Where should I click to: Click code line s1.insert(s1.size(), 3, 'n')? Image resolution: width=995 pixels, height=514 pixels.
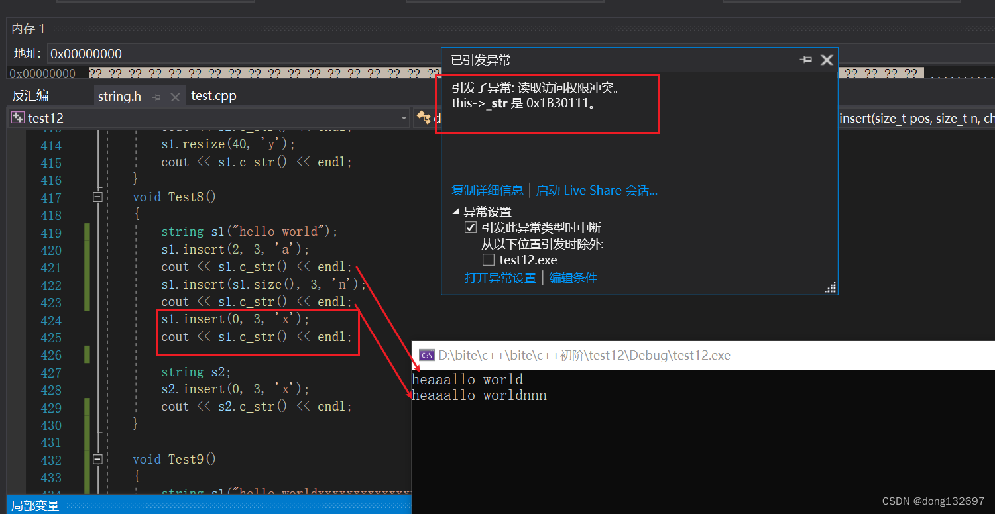pyautogui.click(x=264, y=284)
